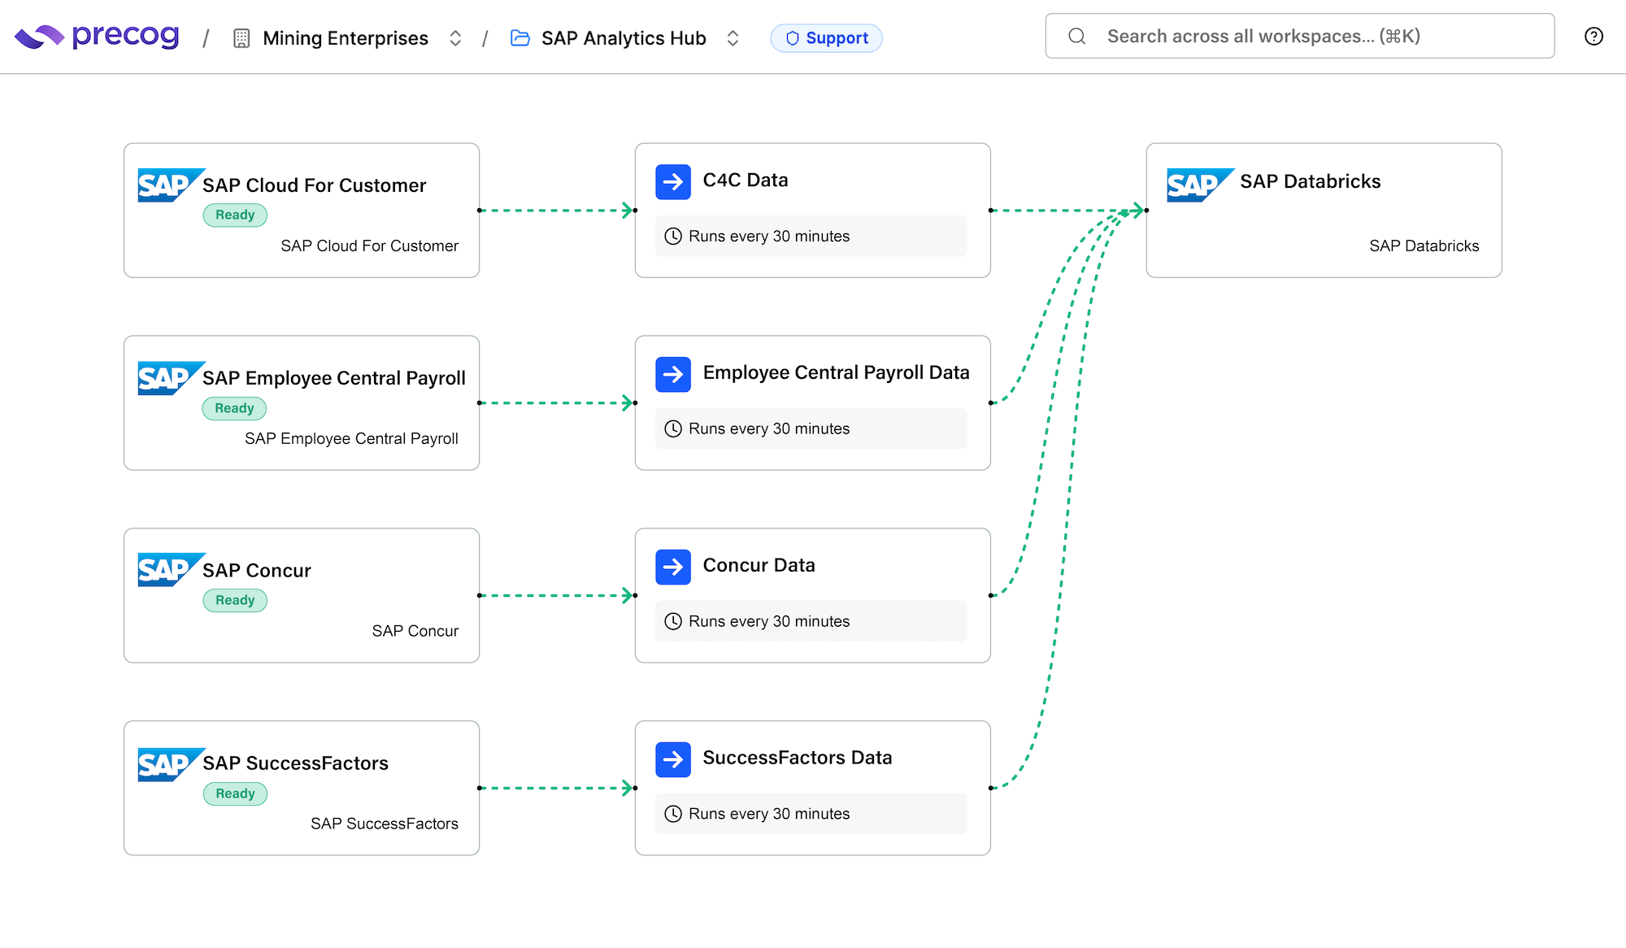Expand the SAP Analytics Hub workspace switcher
Screen dimensions: 1626x948
[733, 38]
